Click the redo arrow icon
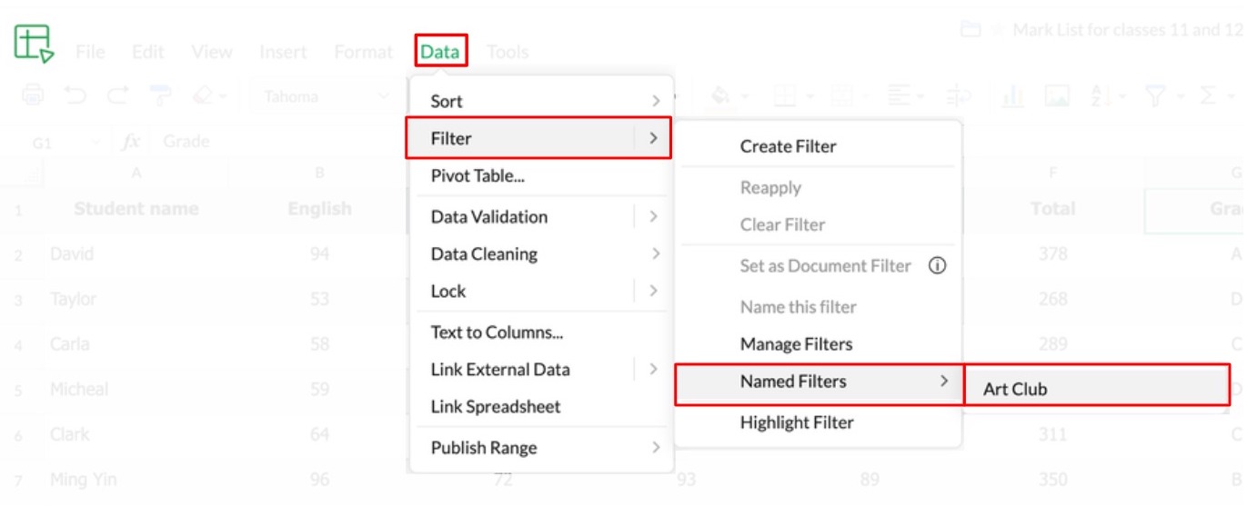1247x516 pixels. 117,95
